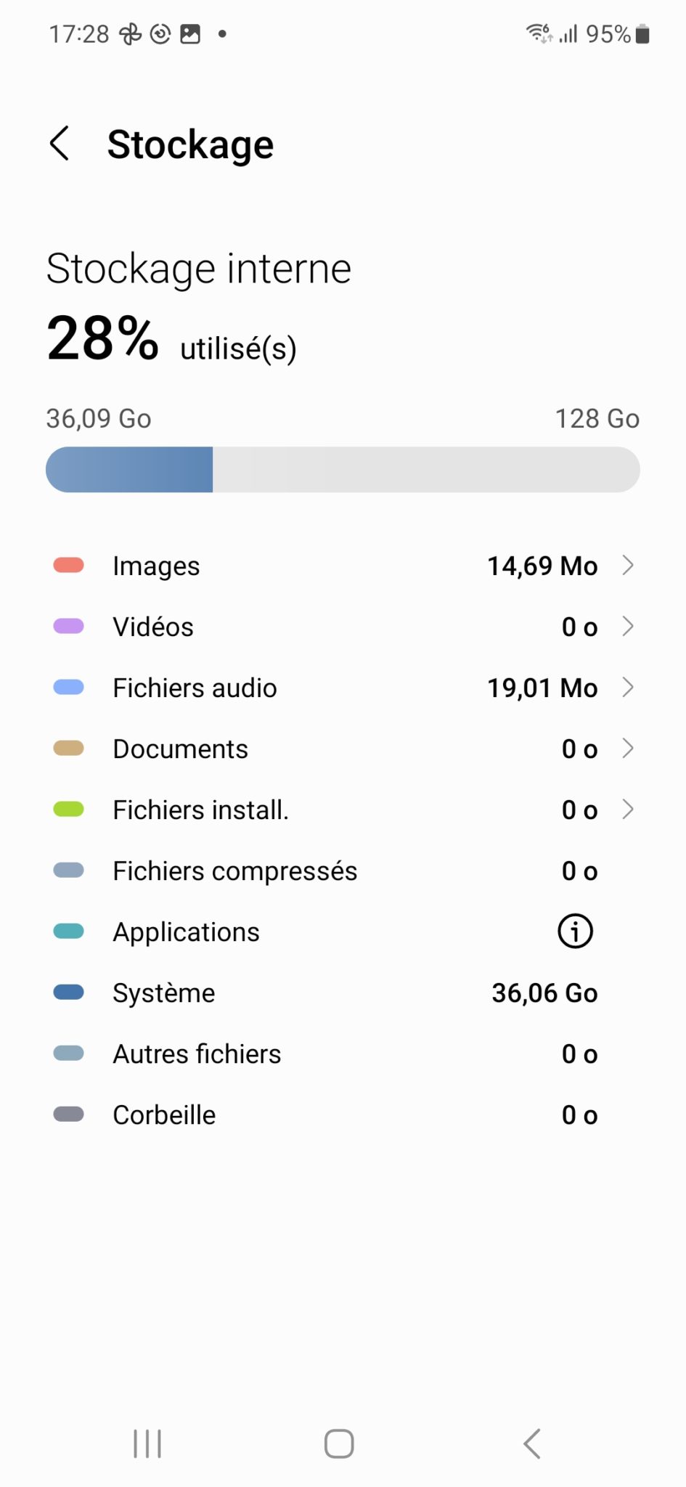
Task: Tap the internal storage usage bar
Action: coord(343,470)
